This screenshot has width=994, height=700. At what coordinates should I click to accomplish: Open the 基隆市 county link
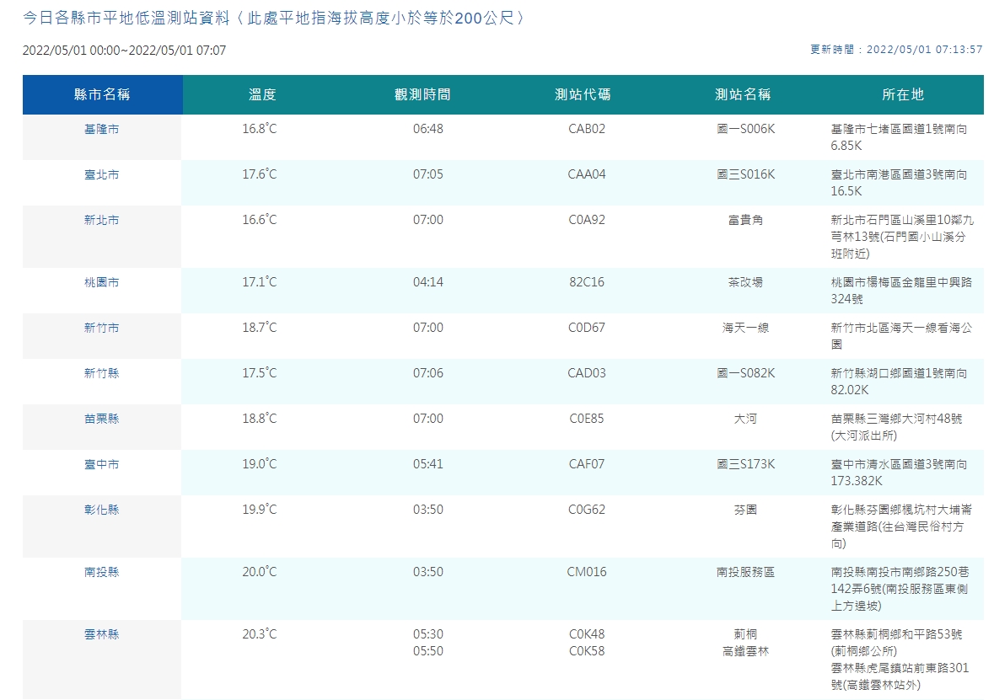(x=101, y=129)
